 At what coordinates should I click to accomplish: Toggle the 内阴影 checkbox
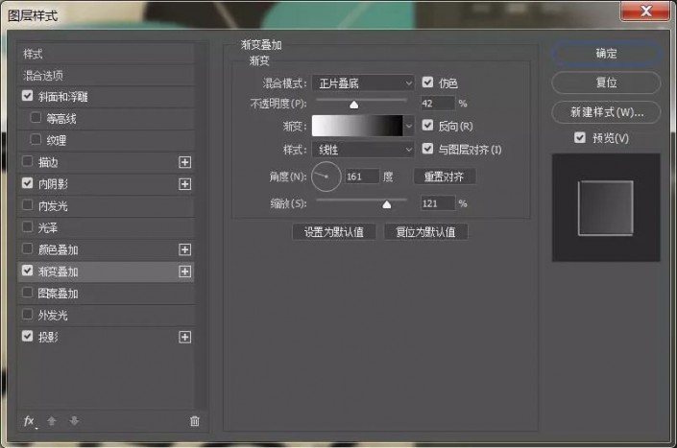click(x=27, y=183)
